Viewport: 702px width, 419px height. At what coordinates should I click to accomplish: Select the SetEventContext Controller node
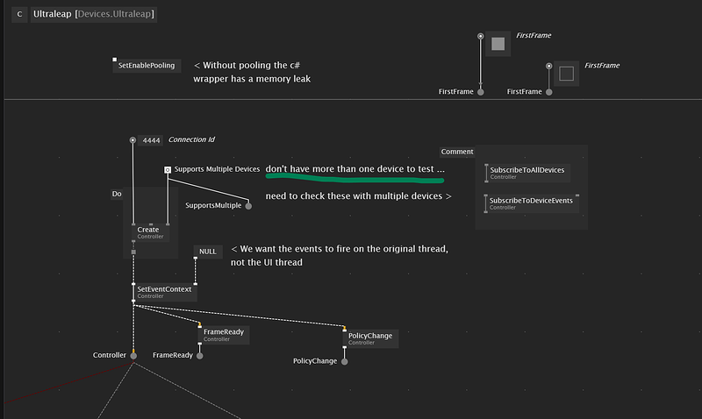[x=164, y=292]
